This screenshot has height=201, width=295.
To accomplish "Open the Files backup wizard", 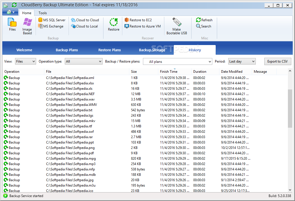I will (12, 24).
